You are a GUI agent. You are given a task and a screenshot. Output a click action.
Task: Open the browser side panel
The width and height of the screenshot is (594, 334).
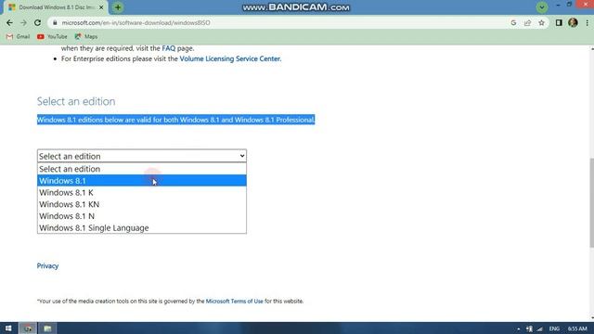coord(559,22)
